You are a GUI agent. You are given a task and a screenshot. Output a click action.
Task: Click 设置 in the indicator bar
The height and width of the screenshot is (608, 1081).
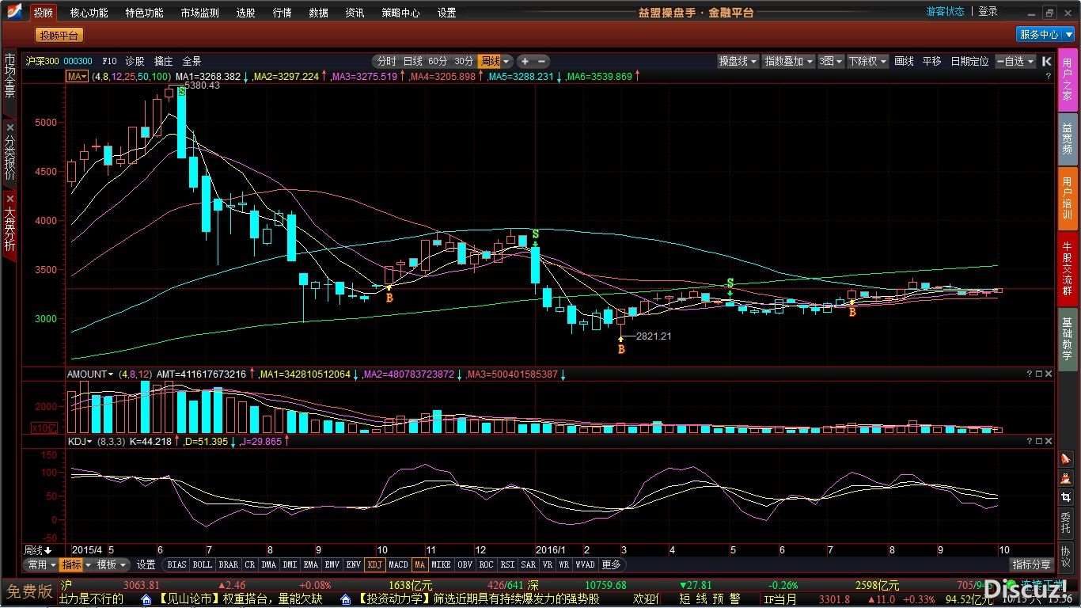(146, 564)
